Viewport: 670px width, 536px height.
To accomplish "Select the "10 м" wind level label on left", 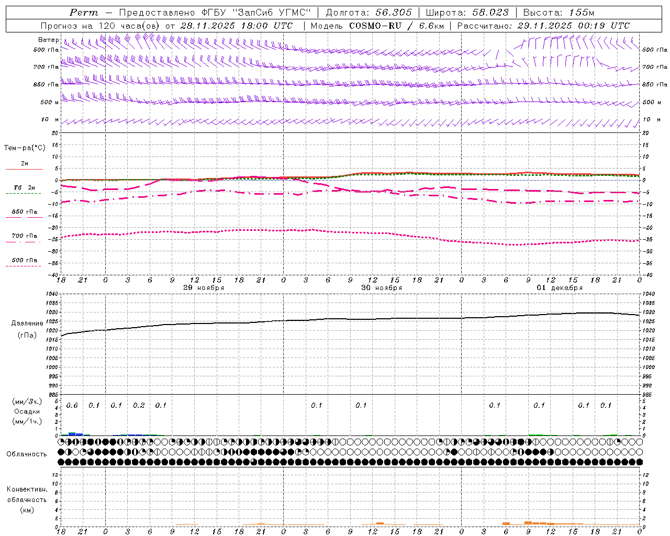I will tap(50, 119).
